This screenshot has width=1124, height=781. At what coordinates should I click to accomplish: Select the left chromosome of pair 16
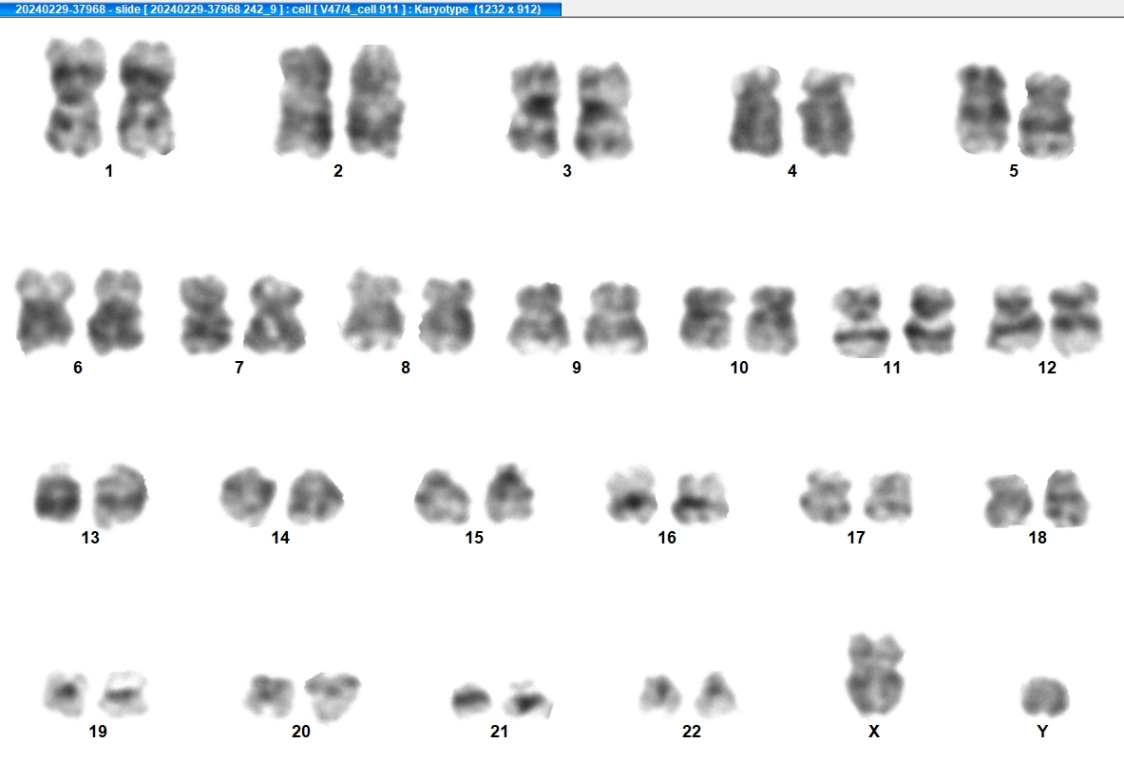click(632, 494)
